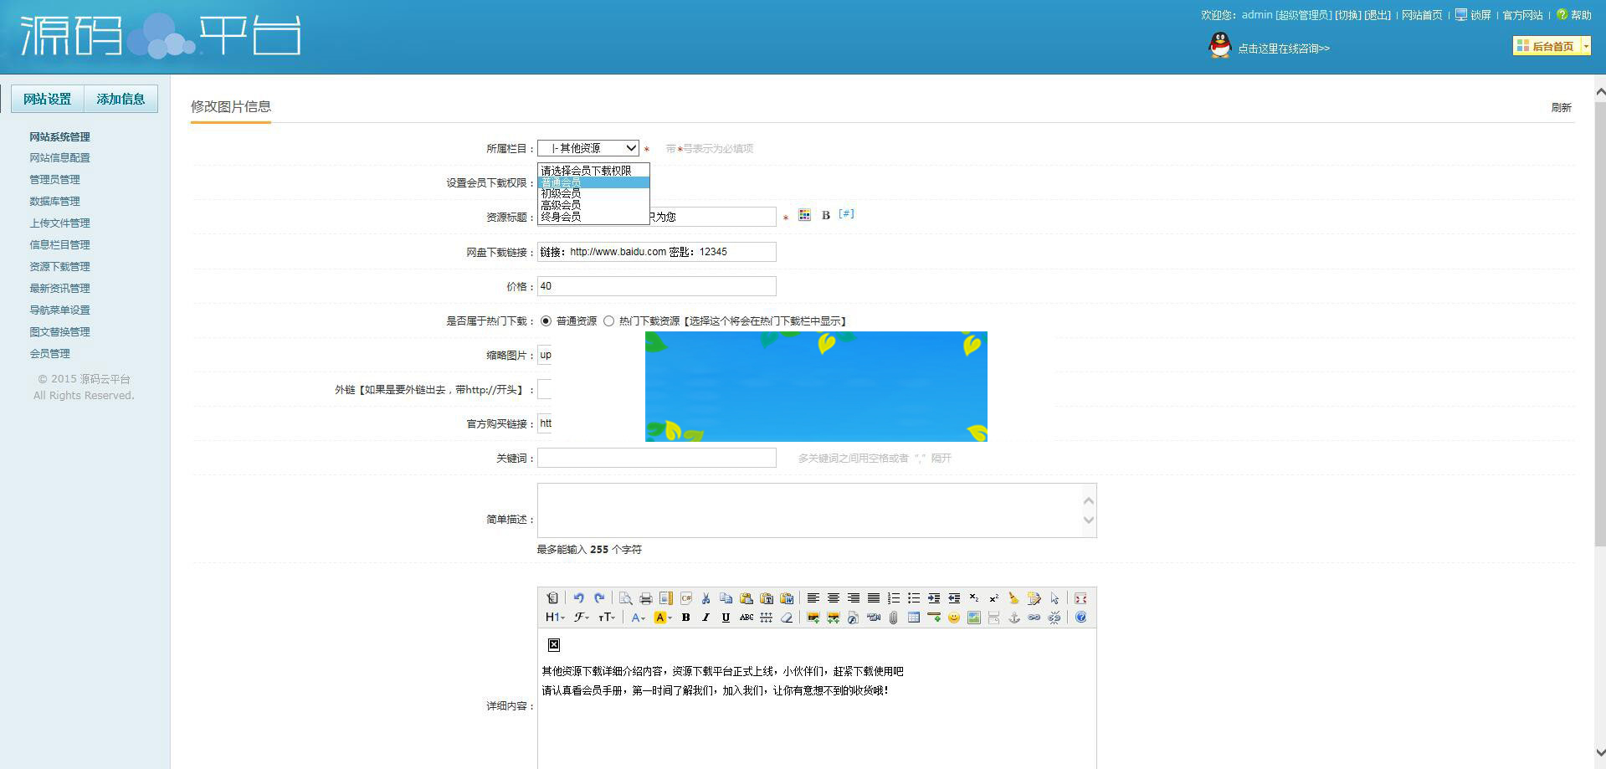Toggle bold formatting in the editor
This screenshot has width=1606, height=769.
[x=685, y=617]
